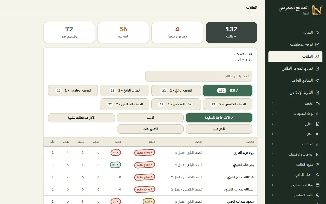Viewport: 326px width, 204px height.
Task: Filter by الصف الخامس - 1
Action: point(73,91)
